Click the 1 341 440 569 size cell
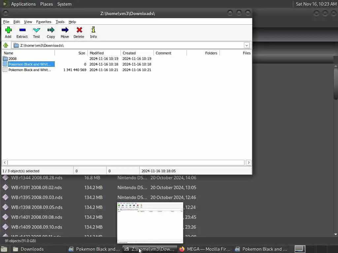Image resolution: width=338 pixels, height=253 pixels. 75,70
